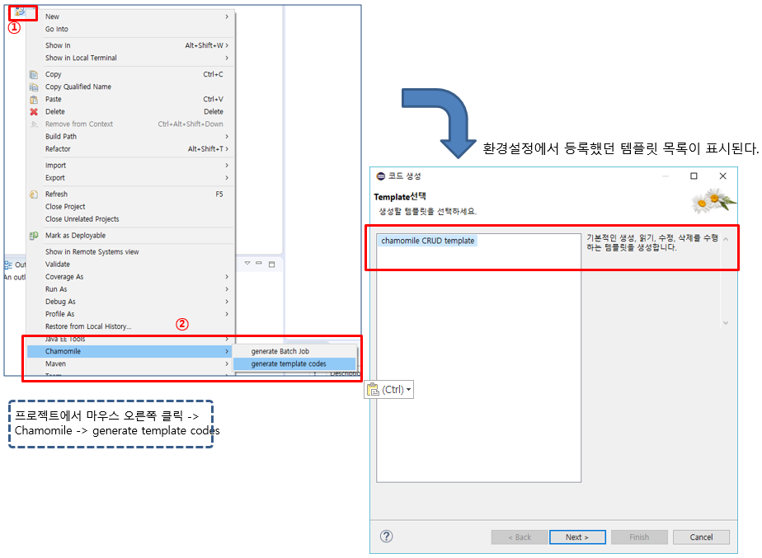Click the project icon in the top-left corner

coord(18,12)
